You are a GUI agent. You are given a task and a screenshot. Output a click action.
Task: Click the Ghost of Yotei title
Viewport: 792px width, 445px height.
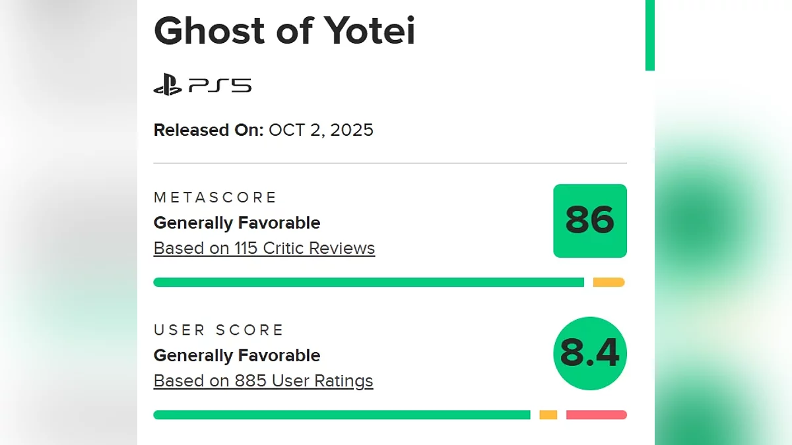coord(284,30)
